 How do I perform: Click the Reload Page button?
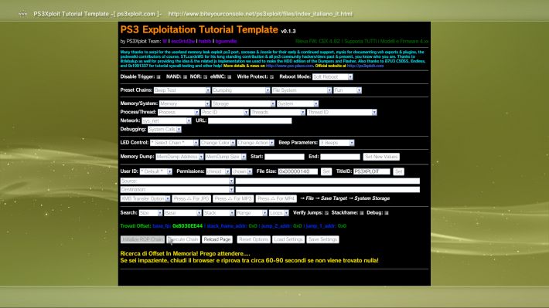[x=217, y=239]
